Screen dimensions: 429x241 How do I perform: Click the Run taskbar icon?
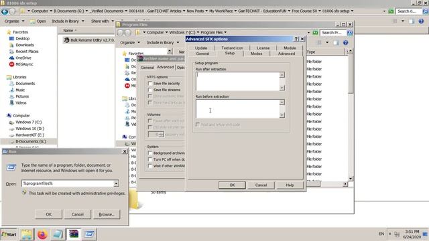pyautogui.click(x=89, y=234)
